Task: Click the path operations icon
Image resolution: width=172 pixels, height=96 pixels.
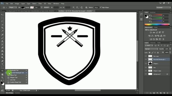Action: (x=74, y=7)
